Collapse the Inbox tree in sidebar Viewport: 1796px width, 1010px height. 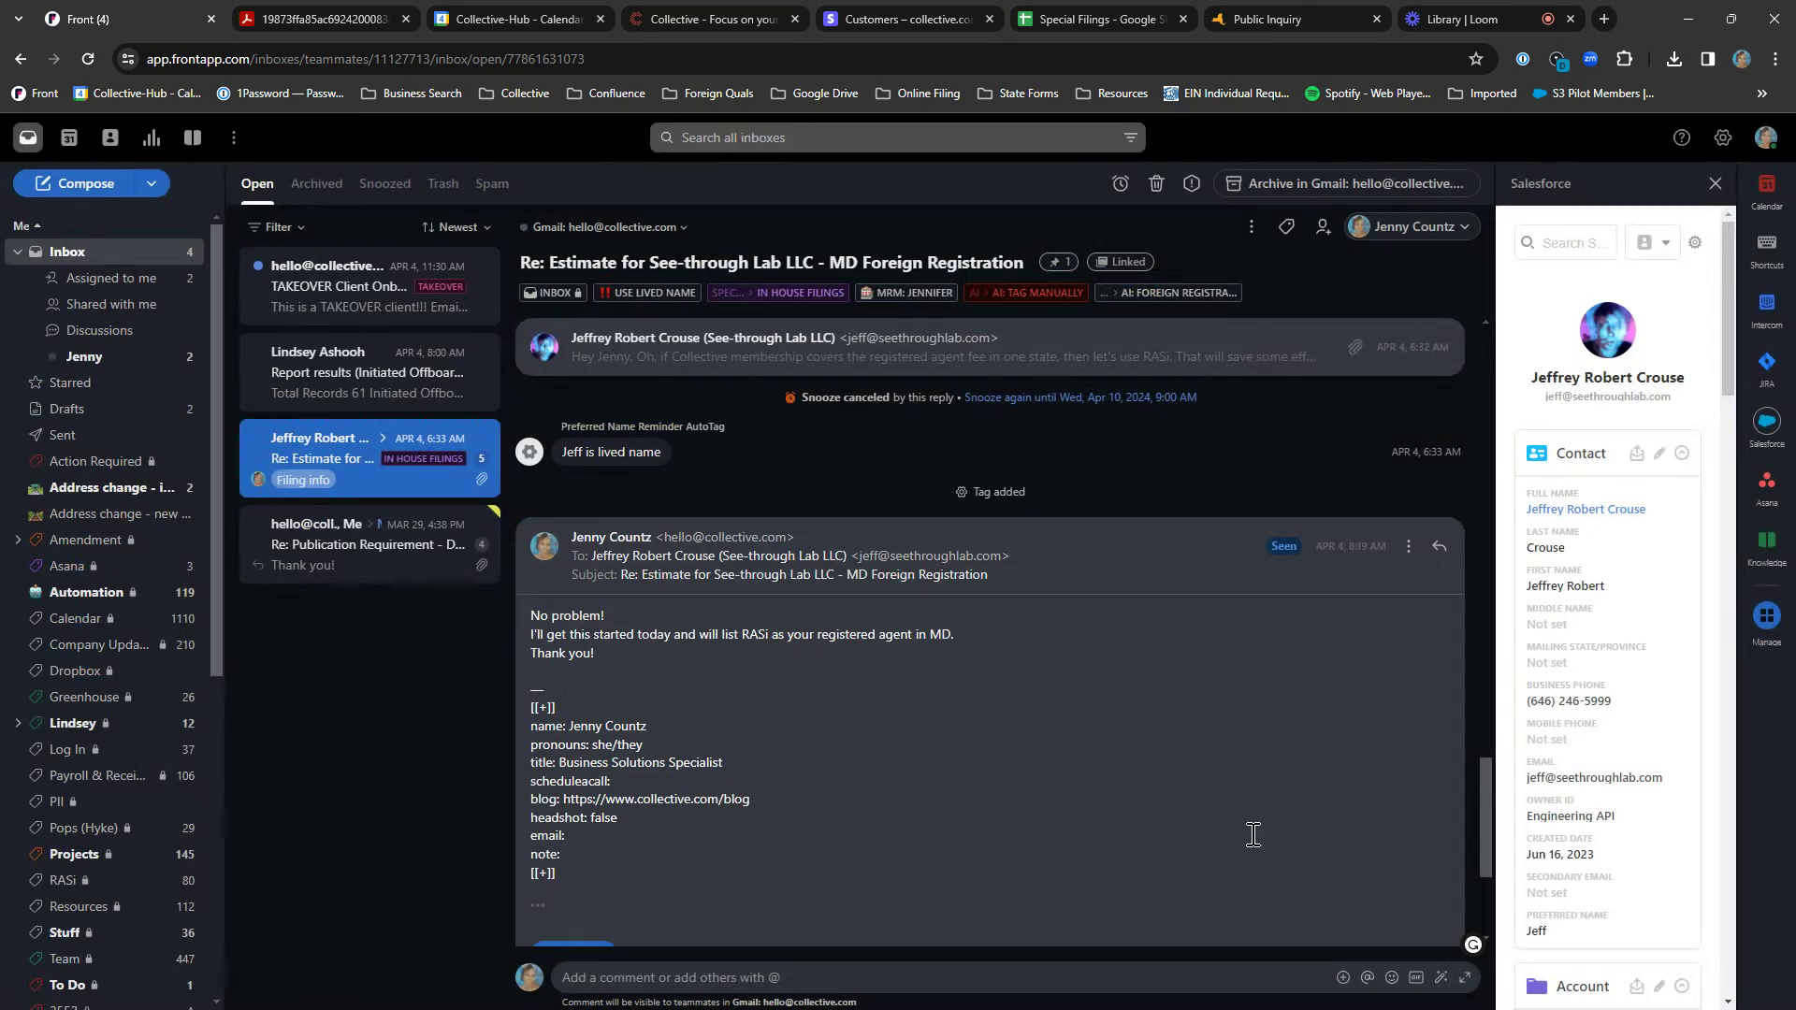(x=17, y=252)
